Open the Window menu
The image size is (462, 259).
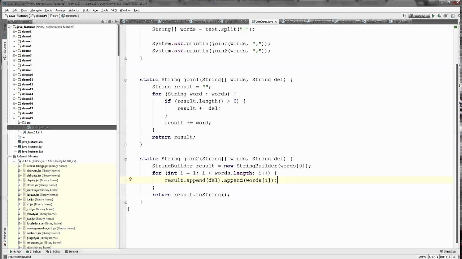[125, 10]
